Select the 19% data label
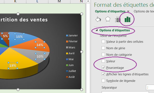This screenshot has height=93, width=154. click(13, 65)
